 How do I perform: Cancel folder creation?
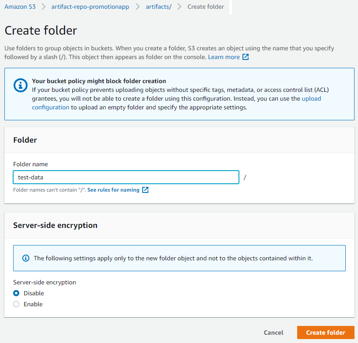tap(274, 332)
